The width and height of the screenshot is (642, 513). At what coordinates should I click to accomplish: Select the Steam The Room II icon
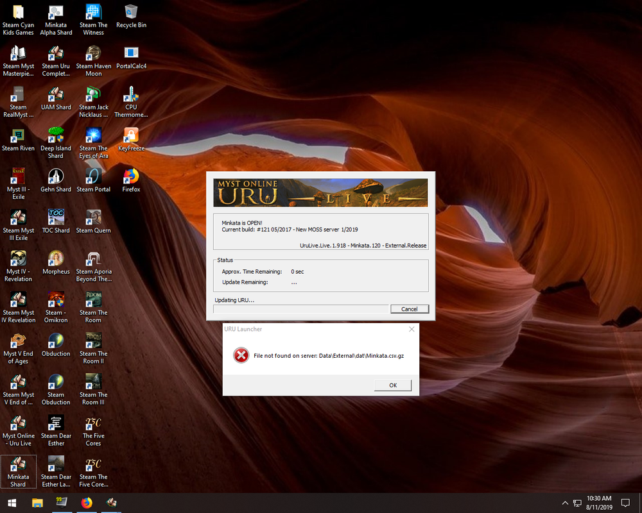pyautogui.click(x=93, y=349)
